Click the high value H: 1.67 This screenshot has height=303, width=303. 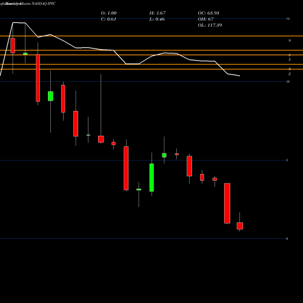[158, 13]
